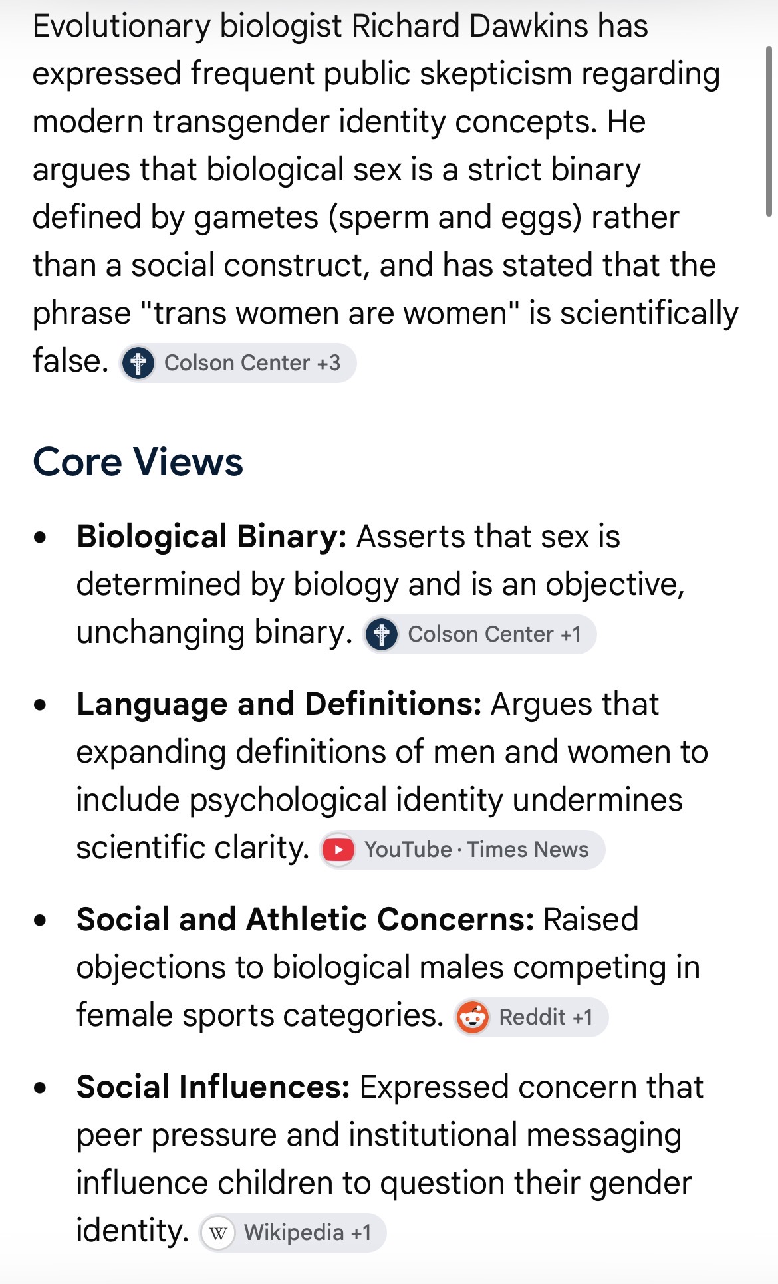The height and width of the screenshot is (1284, 778).
Task: Open the Colson Center +3 source chip
Action: (238, 363)
